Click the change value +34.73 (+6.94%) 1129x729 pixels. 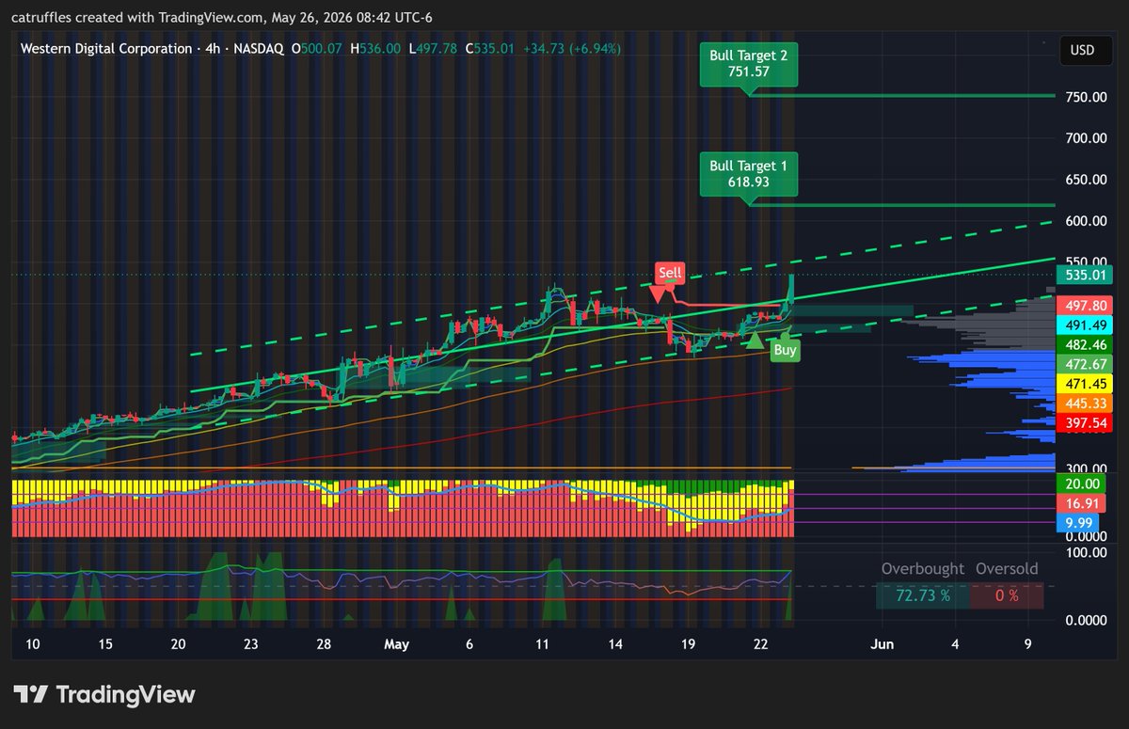point(570,49)
